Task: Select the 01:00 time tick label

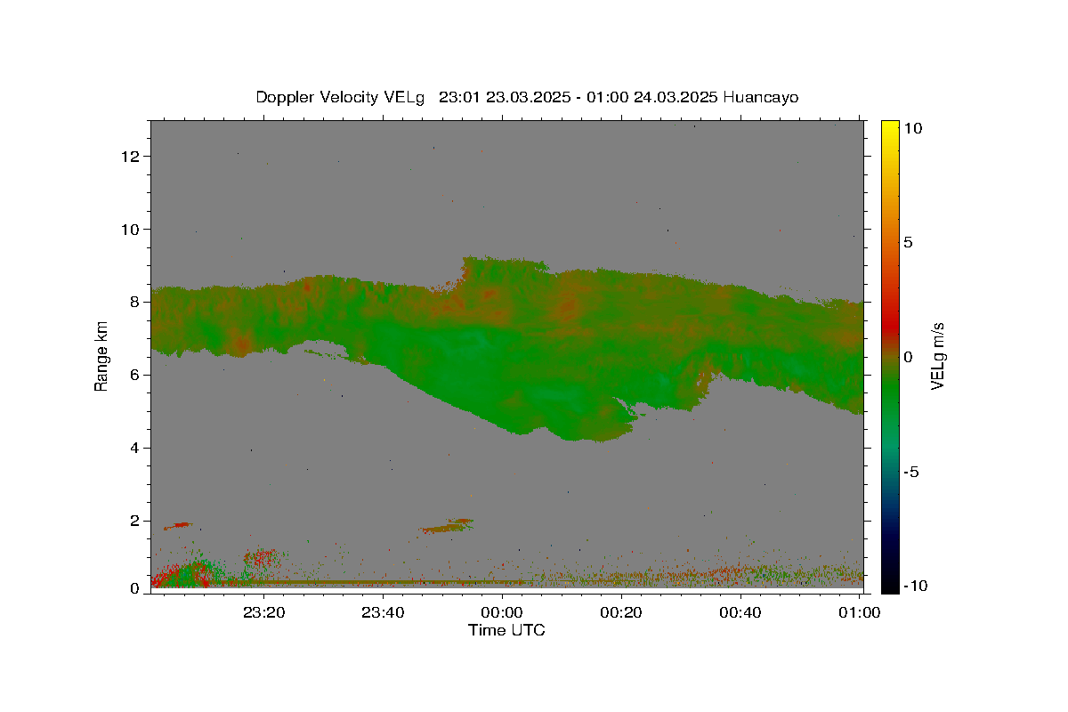Action: (859, 612)
